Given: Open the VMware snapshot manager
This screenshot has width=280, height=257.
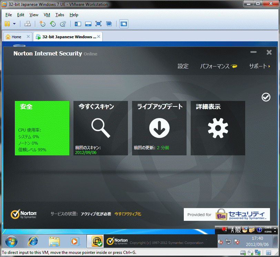Looking at the screenshot, I should point(63,24).
